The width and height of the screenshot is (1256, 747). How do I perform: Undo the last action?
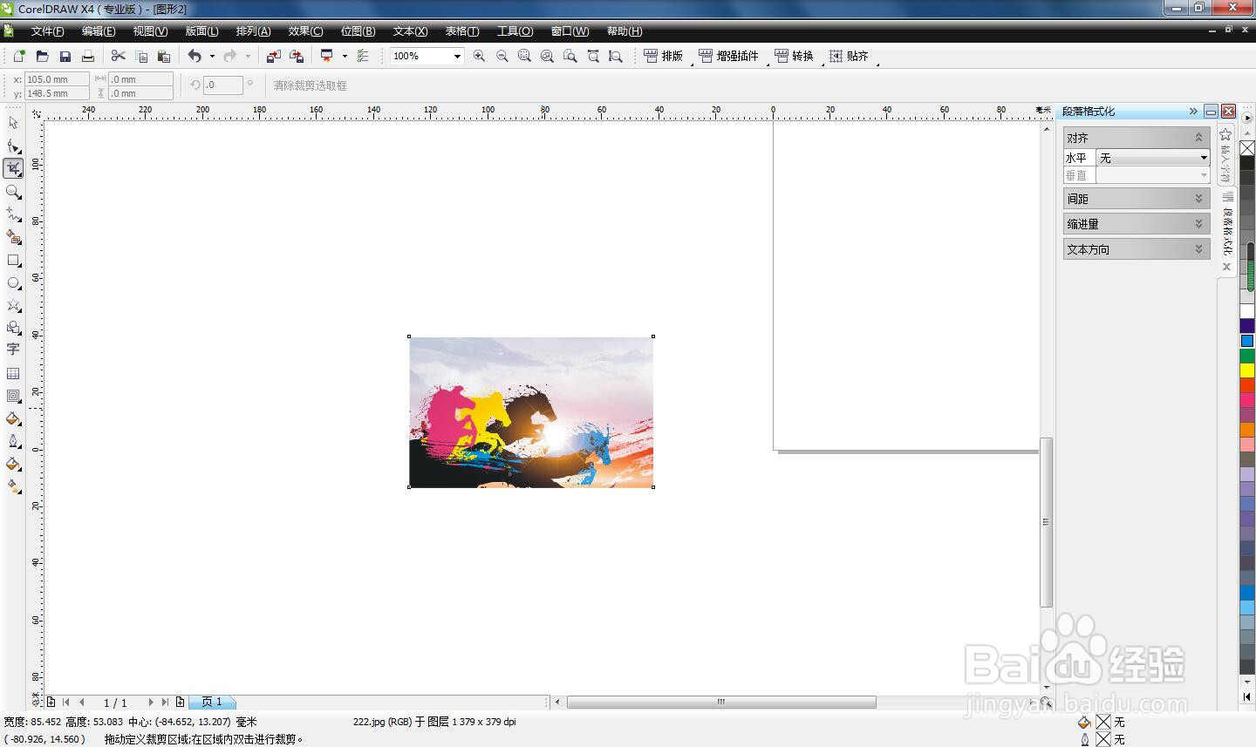click(195, 56)
